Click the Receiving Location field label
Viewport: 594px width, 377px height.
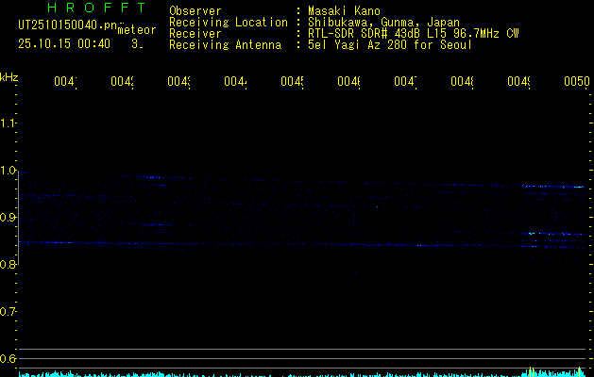click(x=228, y=23)
